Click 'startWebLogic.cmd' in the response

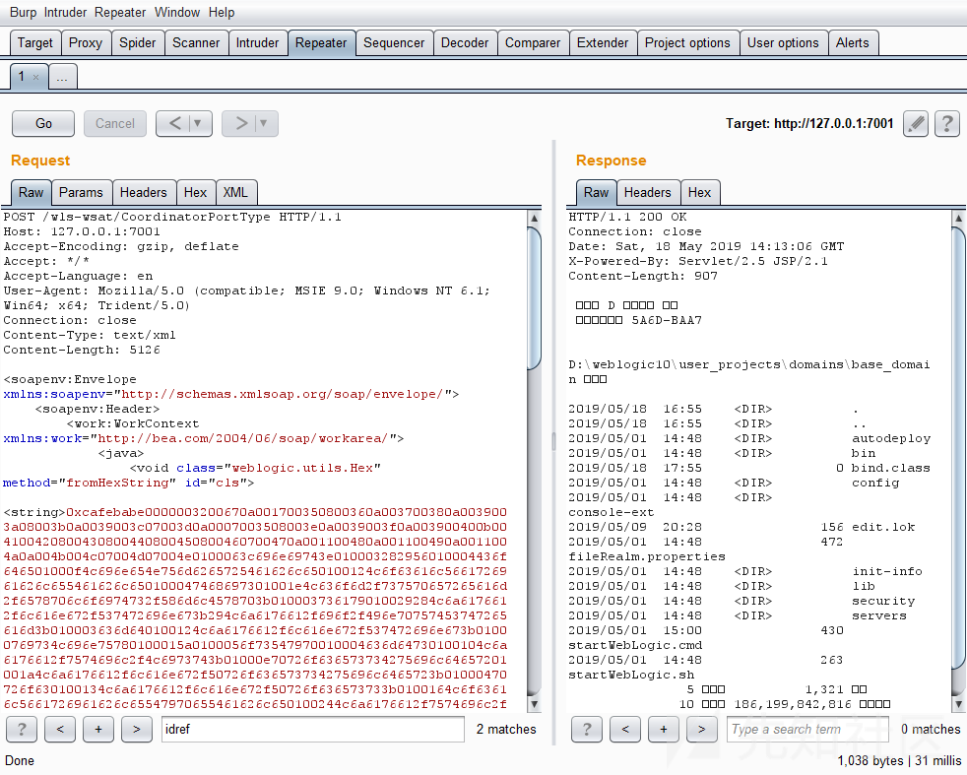(x=634, y=645)
